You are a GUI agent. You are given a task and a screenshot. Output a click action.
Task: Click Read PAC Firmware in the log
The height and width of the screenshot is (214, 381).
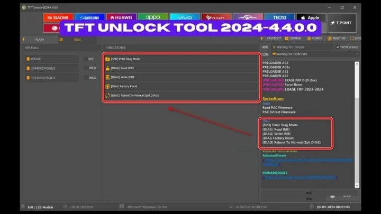coord(277,108)
